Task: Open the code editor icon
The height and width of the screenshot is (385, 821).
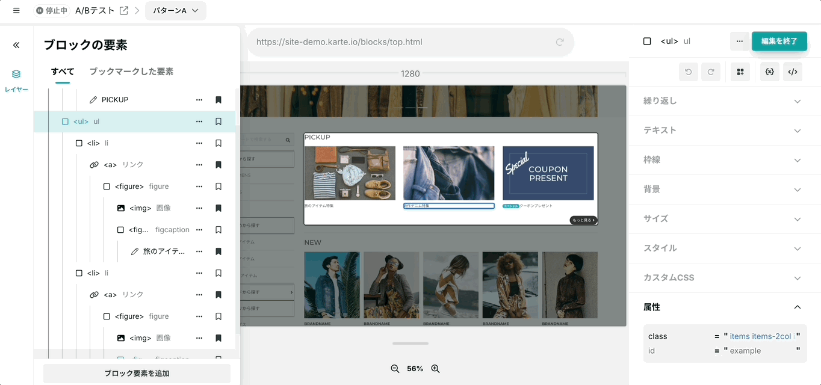Action: 793,72
